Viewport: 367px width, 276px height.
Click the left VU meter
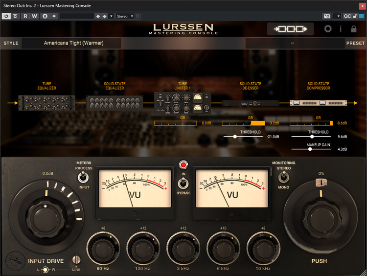pyautogui.click(x=135, y=188)
